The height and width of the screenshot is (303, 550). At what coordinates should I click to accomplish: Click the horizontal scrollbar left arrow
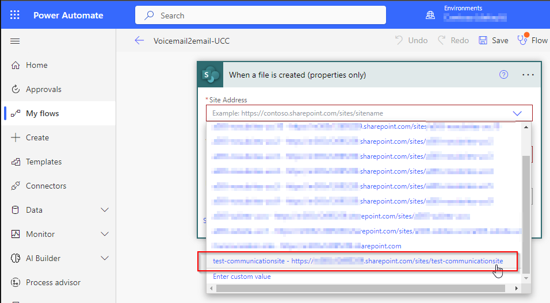pyautogui.click(x=211, y=288)
